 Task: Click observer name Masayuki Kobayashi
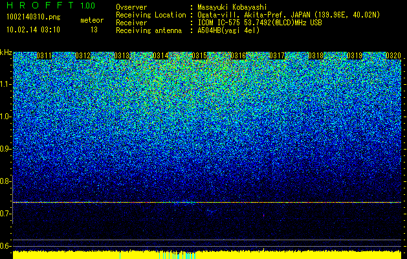tap(232, 7)
